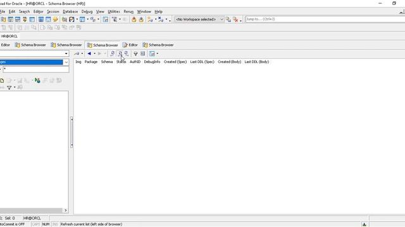Sort by the AuthID column header
Viewport: 405px width, 227px height.
(135, 62)
